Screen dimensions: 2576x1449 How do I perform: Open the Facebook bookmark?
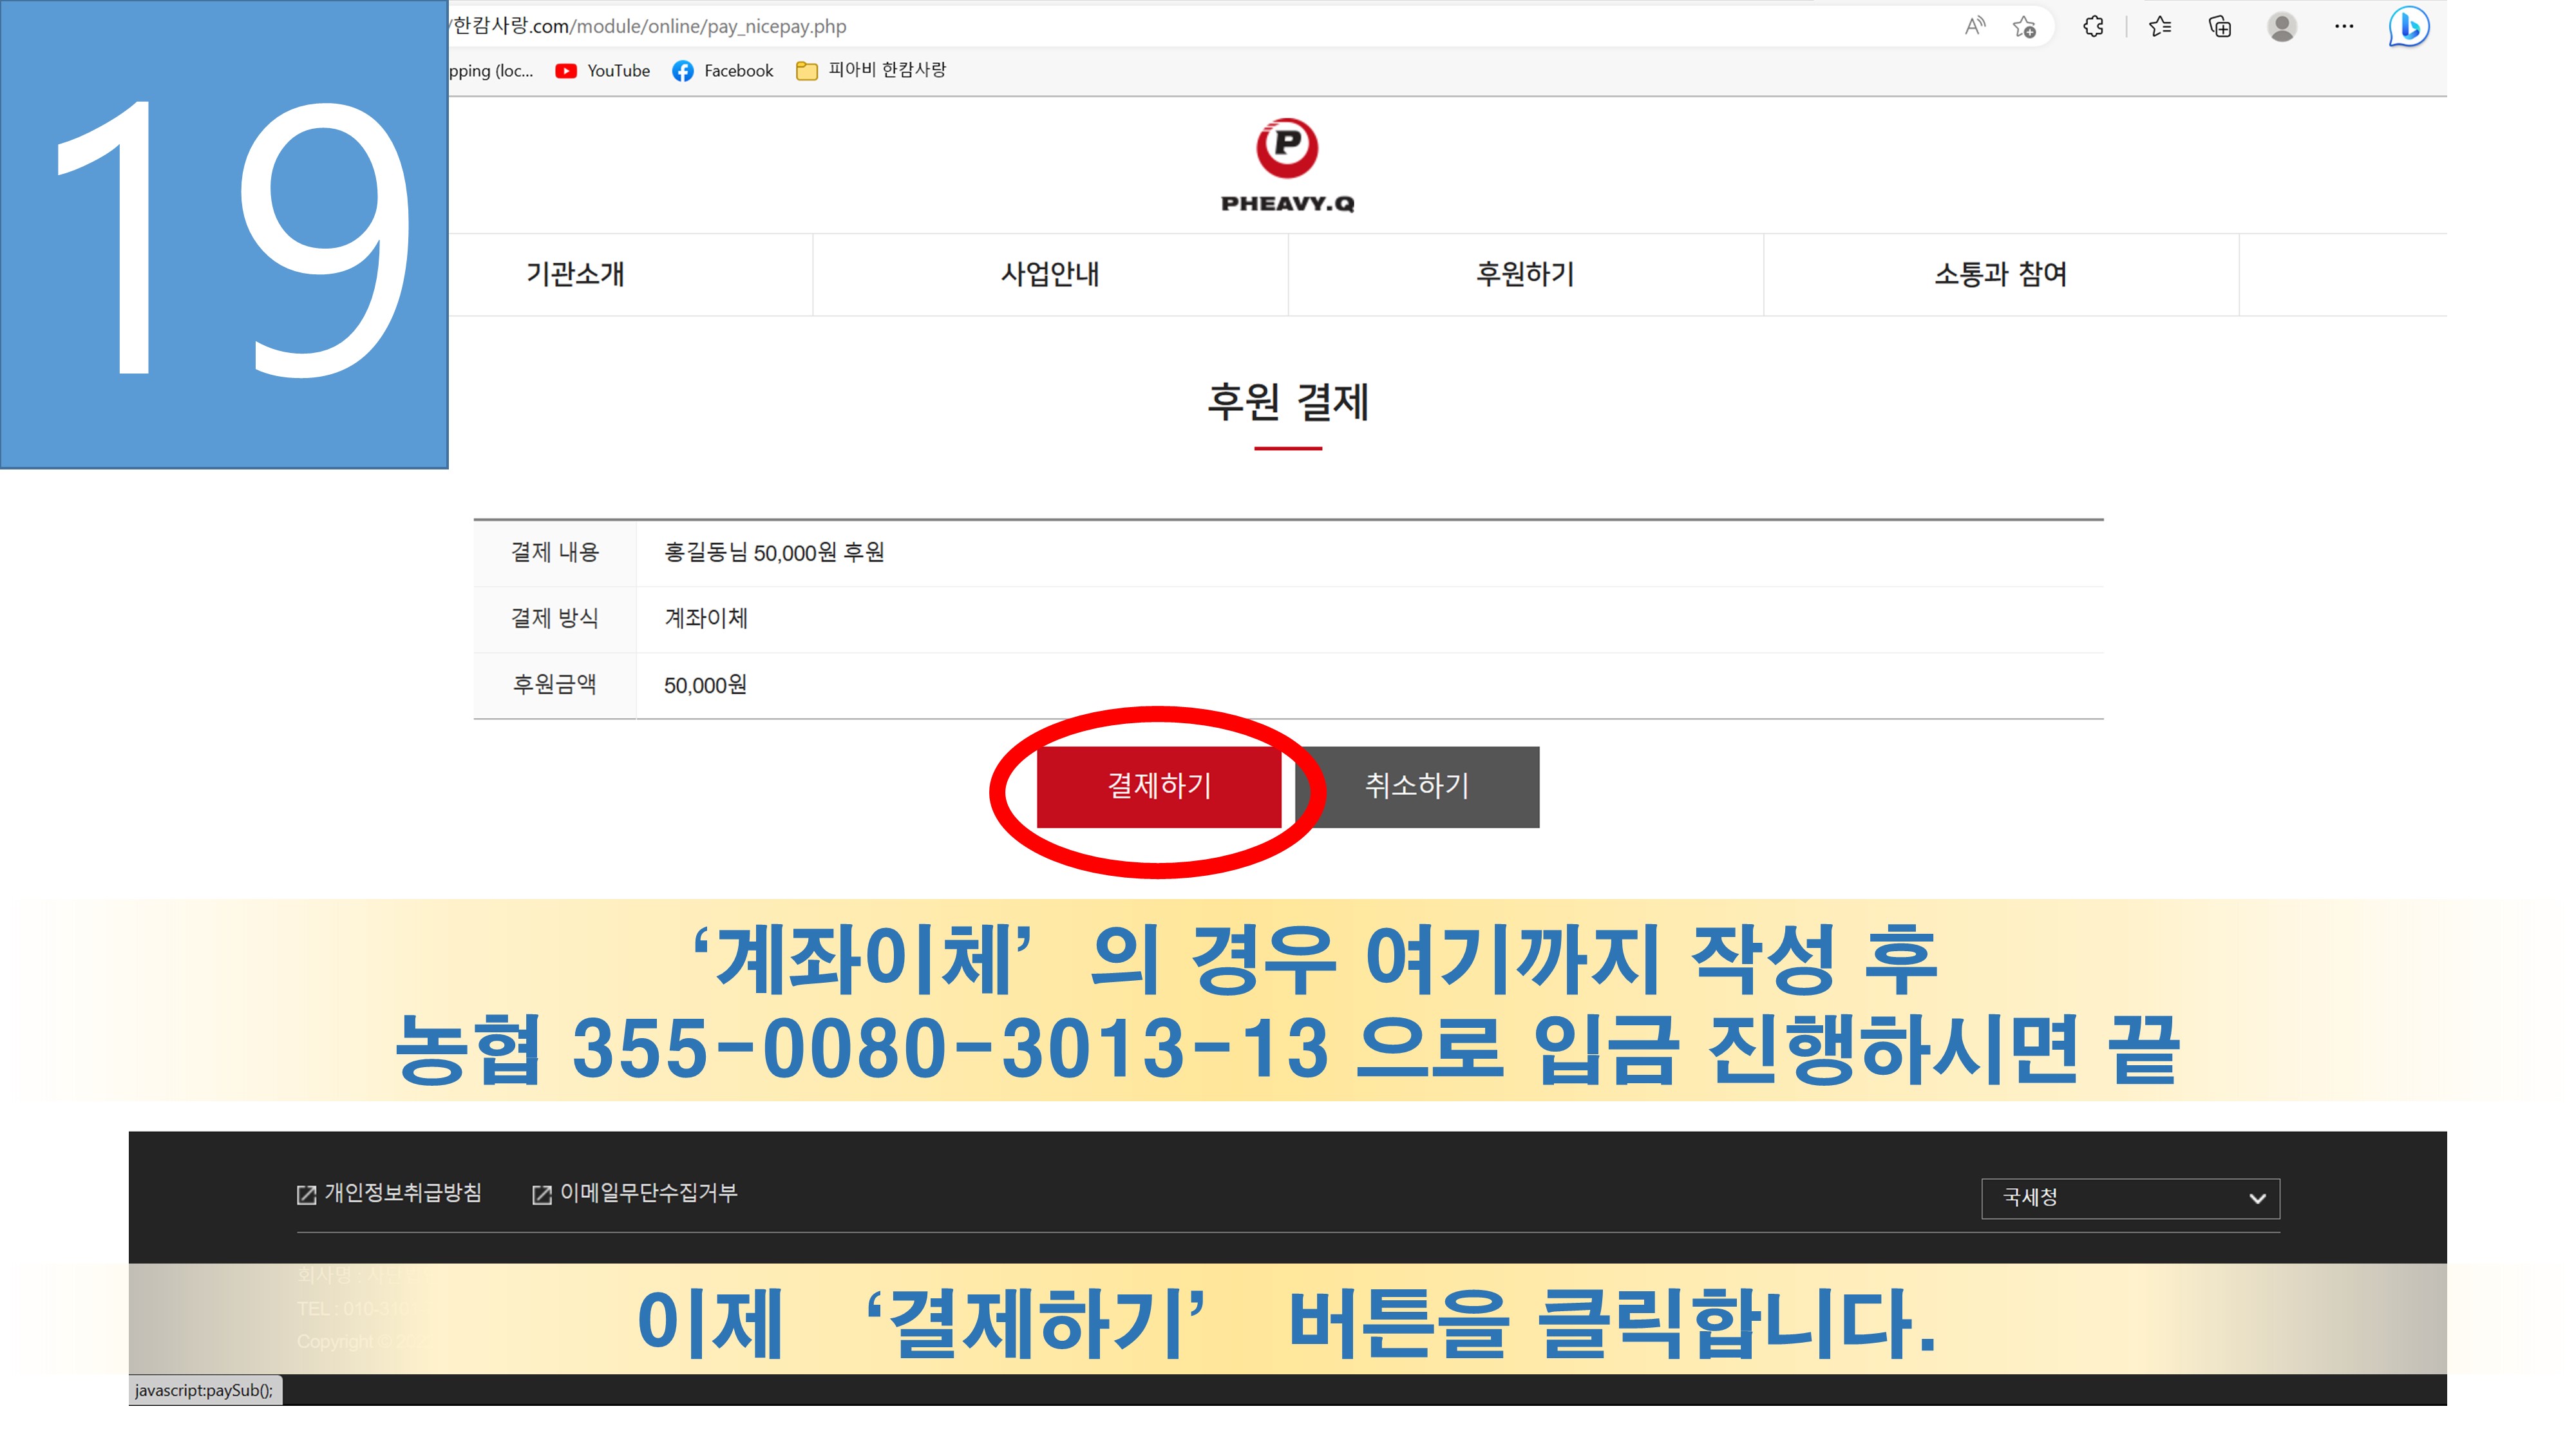click(x=723, y=71)
